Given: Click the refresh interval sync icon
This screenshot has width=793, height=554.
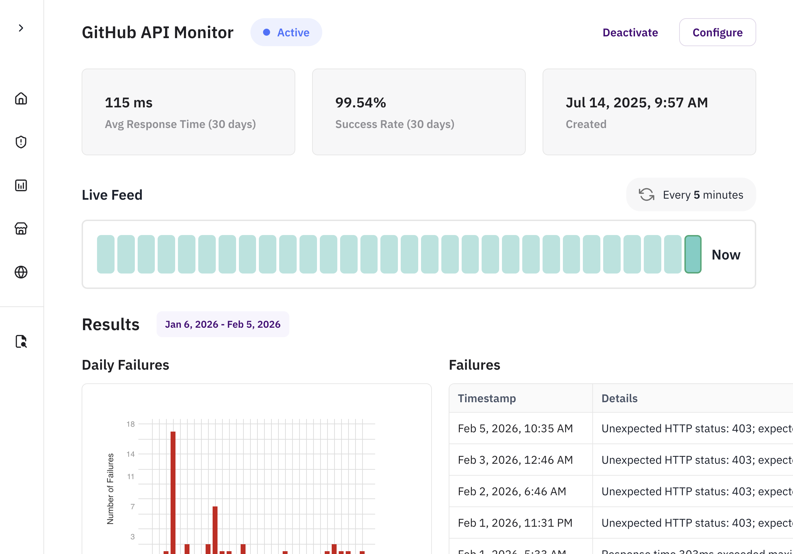Looking at the screenshot, I should 646,195.
